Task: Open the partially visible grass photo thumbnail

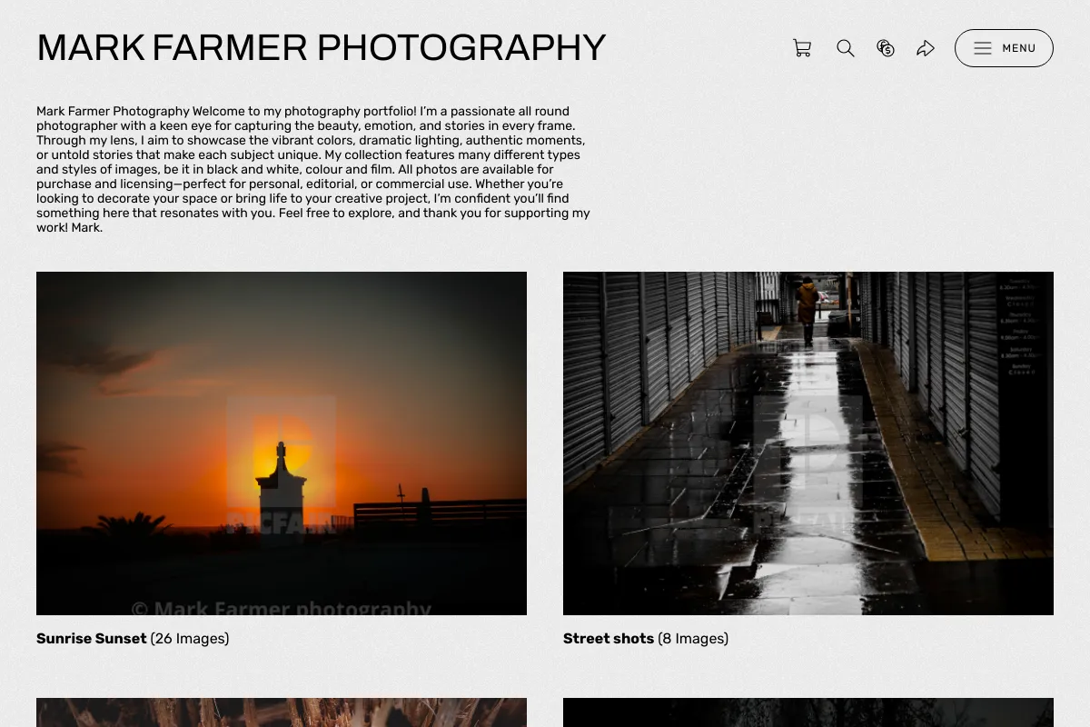Action: [282, 712]
